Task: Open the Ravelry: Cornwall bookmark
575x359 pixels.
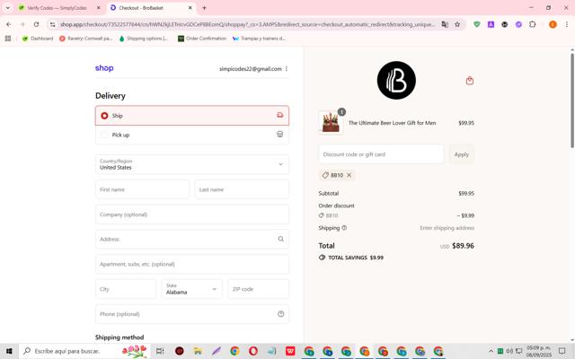Action: tap(86, 39)
